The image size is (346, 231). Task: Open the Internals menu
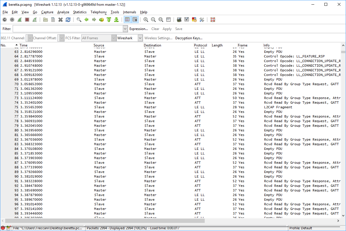pyautogui.click(x=129, y=12)
